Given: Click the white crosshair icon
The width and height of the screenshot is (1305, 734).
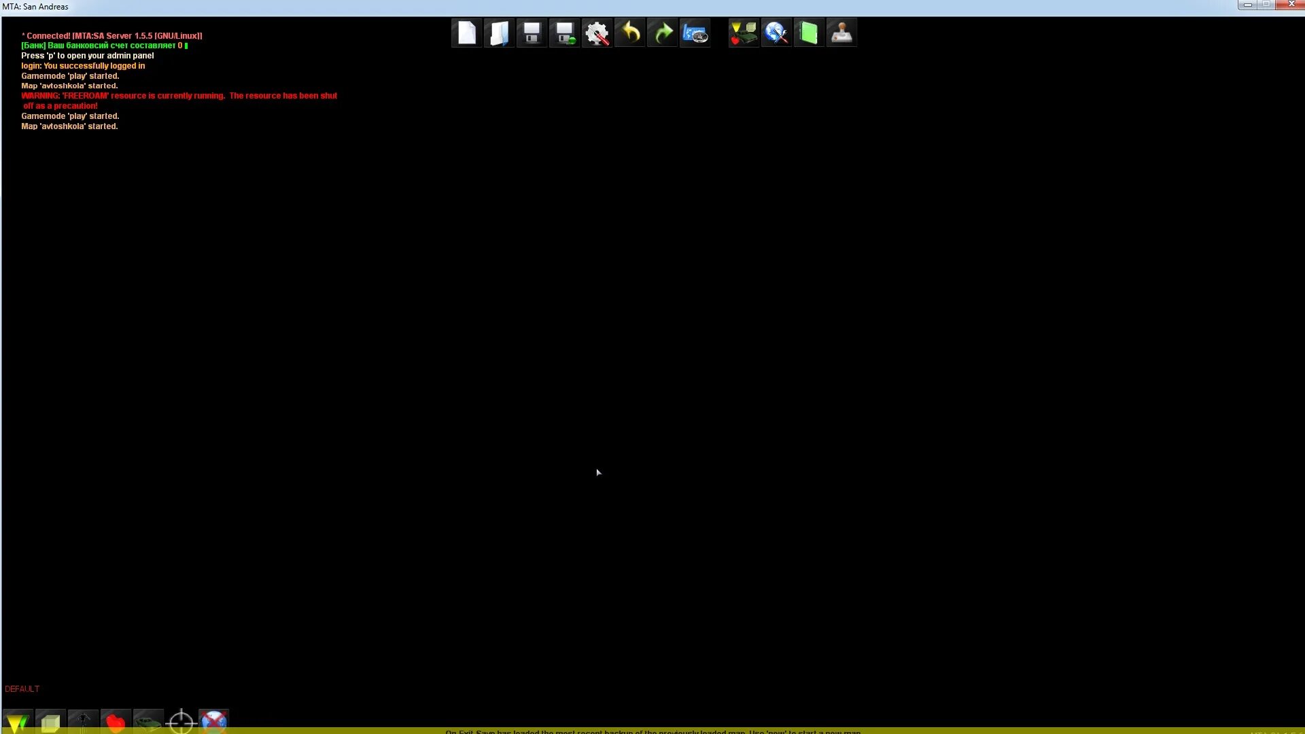Looking at the screenshot, I should pos(181,722).
